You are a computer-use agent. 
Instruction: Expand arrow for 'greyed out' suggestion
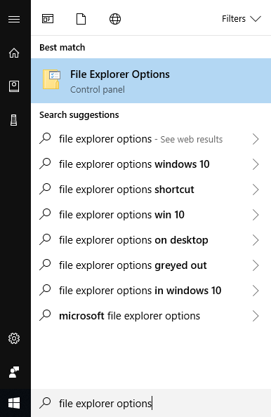(256, 265)
